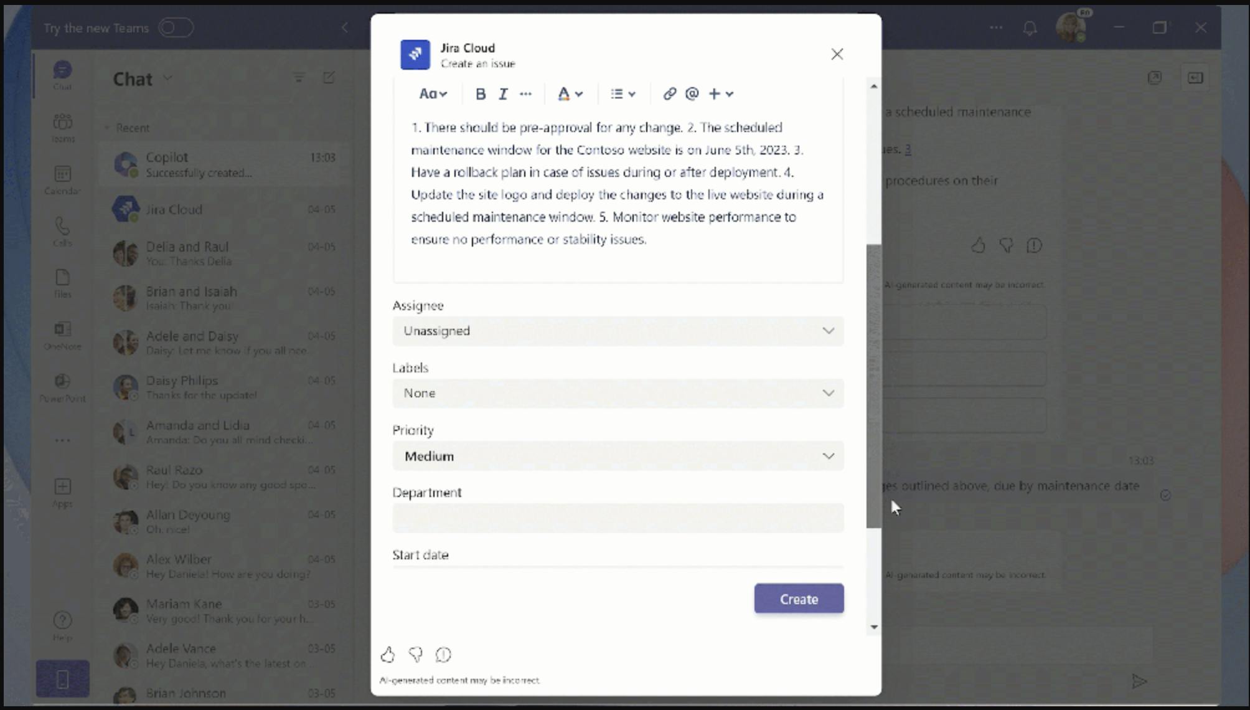Image resolution: width=1250 pixels, height=710 pixels.
Task: Toggle the Try the new Teams switch
Action: pos(176,28)
